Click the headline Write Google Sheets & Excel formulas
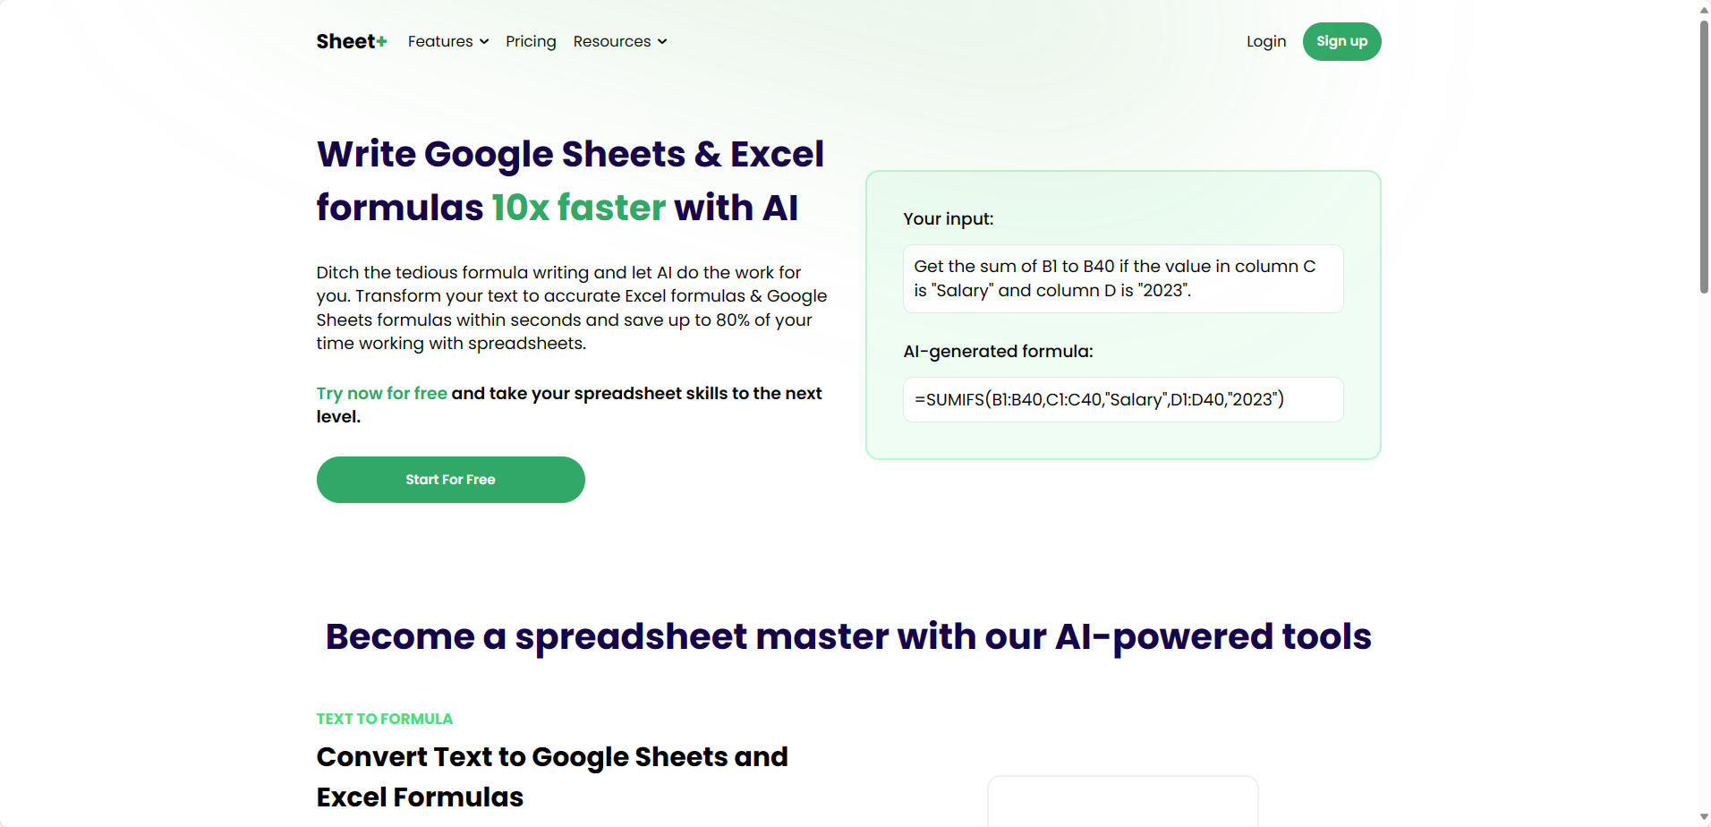Viewport: 1711px width, 827px height. tap(570, 180)
